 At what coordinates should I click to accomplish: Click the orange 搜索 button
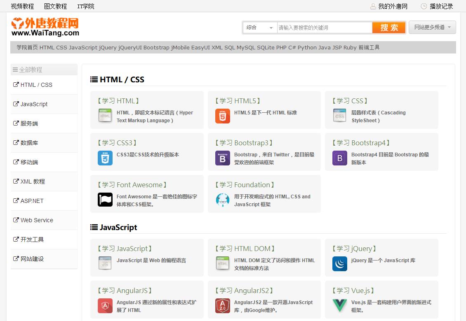389,28
